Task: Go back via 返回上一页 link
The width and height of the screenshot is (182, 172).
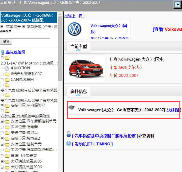Action: pyautogui.click(x=74, y=16)
